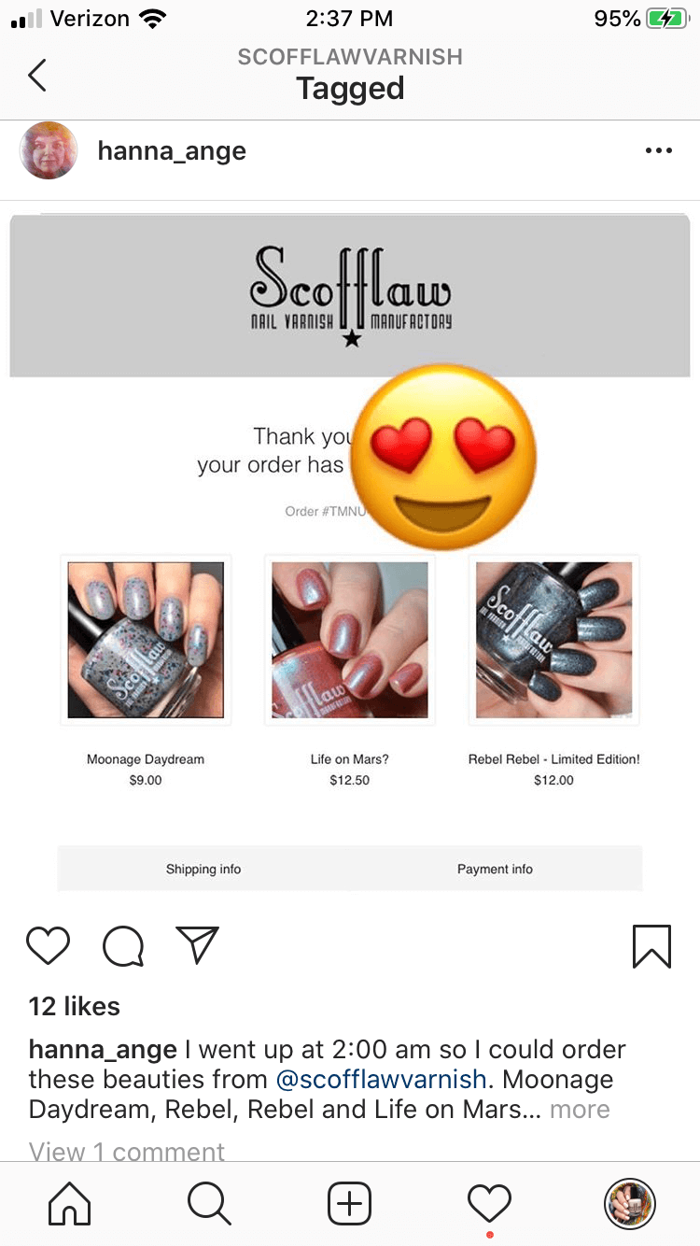Tap the heart-eyes emoji sticker

point(442,456)
